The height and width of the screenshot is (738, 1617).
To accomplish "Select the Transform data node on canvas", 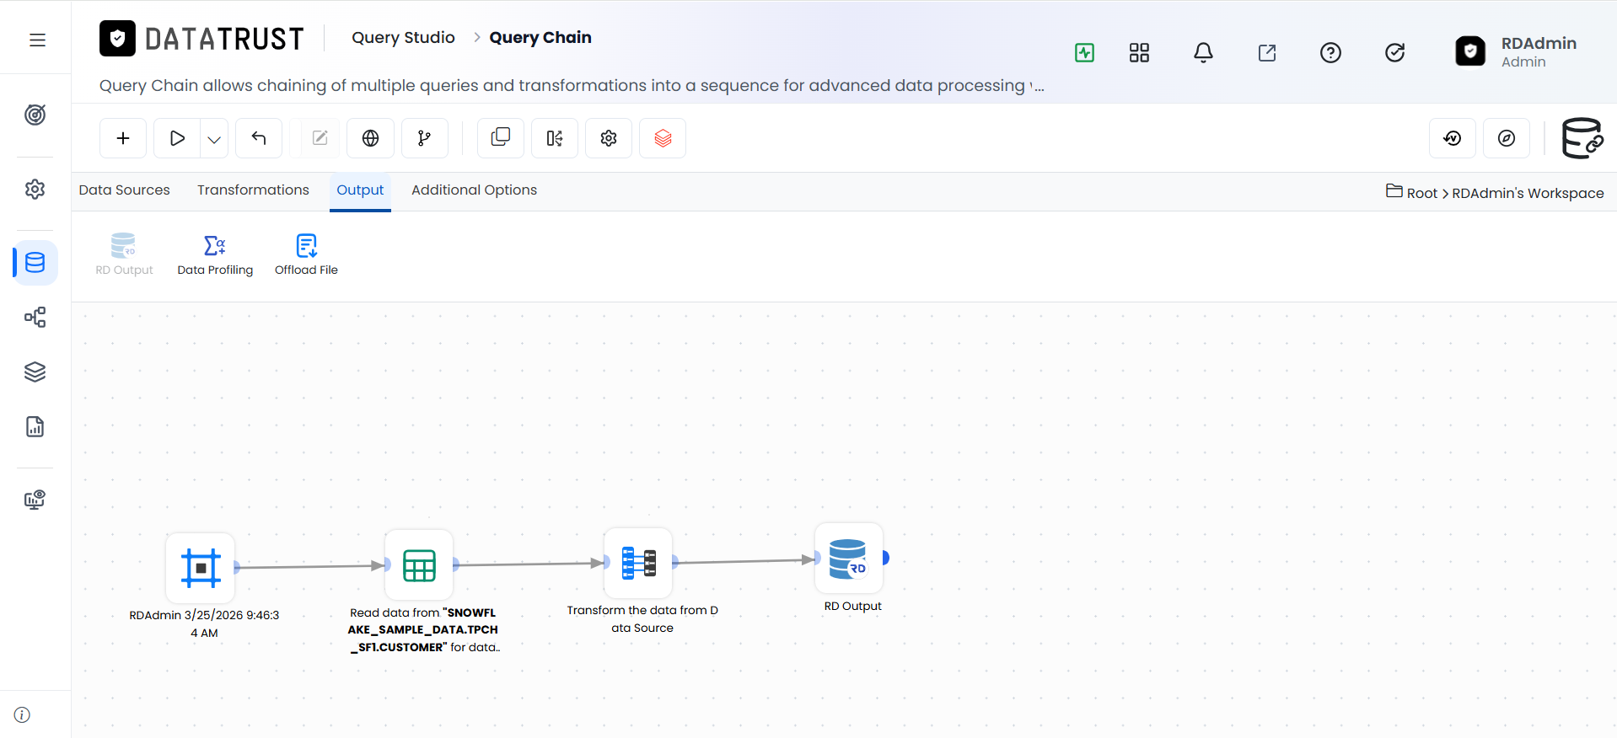I will click(638, 562).
